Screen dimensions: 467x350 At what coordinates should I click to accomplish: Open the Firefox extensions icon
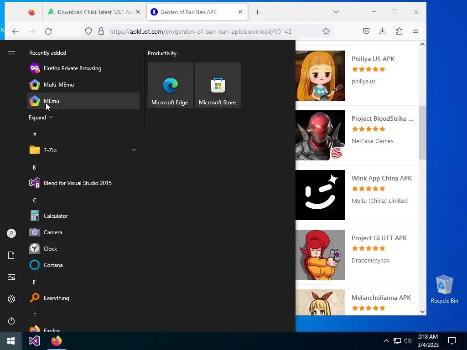(x=399, y=31)
